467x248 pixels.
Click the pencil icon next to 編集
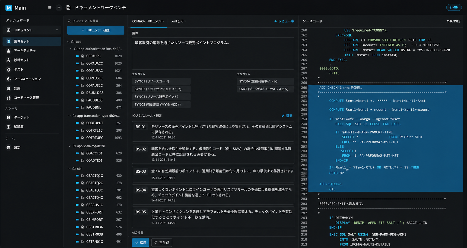[283, 116]
